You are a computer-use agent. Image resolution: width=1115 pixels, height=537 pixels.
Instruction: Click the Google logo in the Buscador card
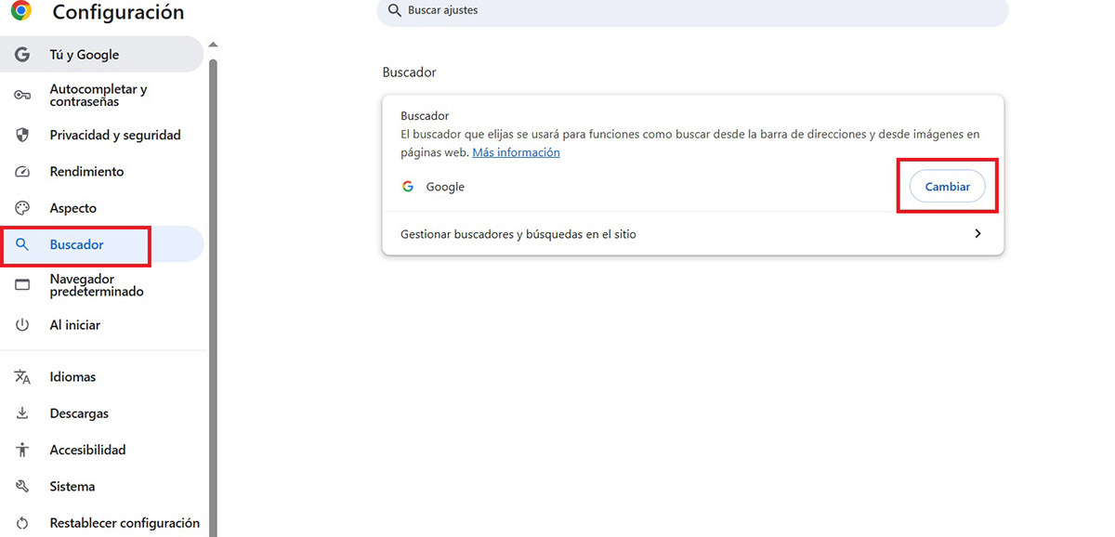pos(408,187)
